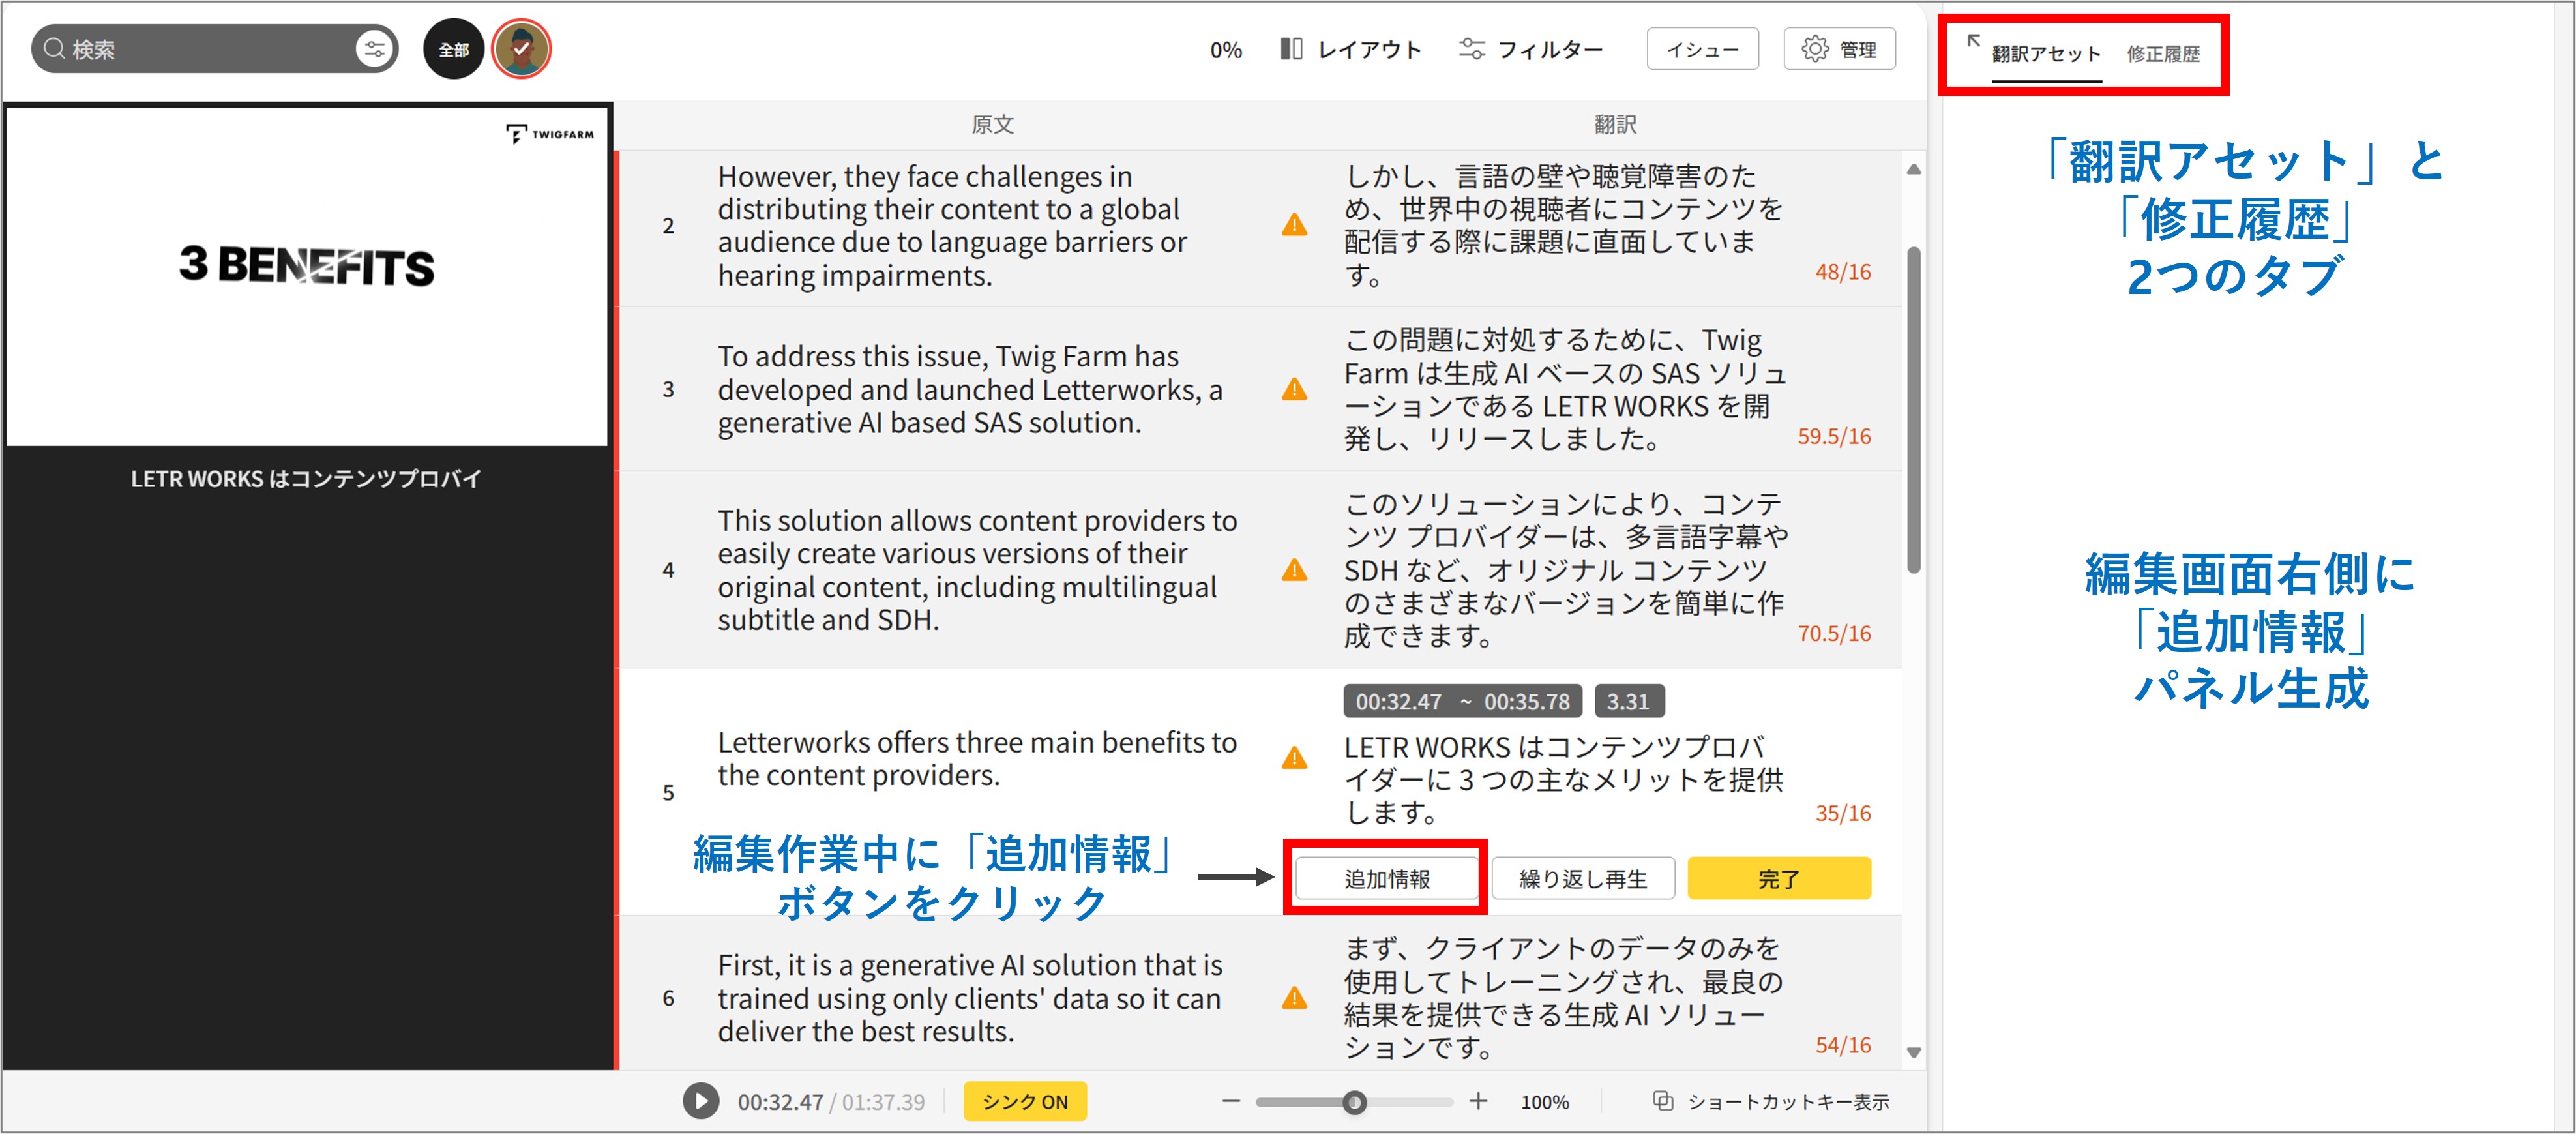Toggle the シンク ON sync button
This screenshot has height=1134, width=2576.
click(x=1024, y=1101)
